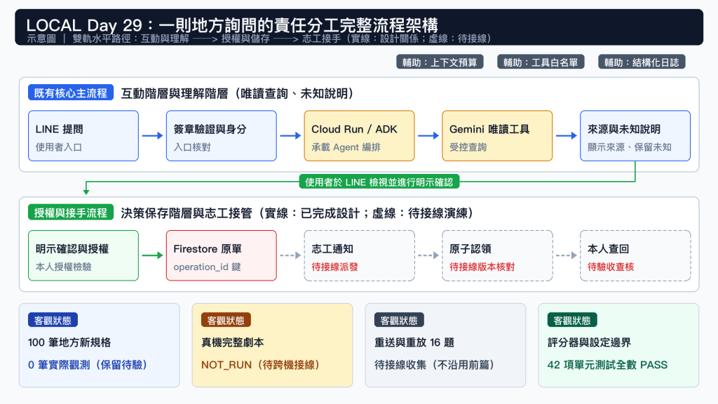Click the 重送與重放 16 題 status card
Screen dimensions: 718x404
point(445,345)
